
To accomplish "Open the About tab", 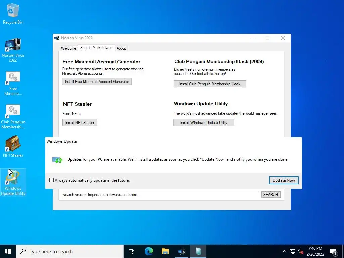I will pos(121,48).
